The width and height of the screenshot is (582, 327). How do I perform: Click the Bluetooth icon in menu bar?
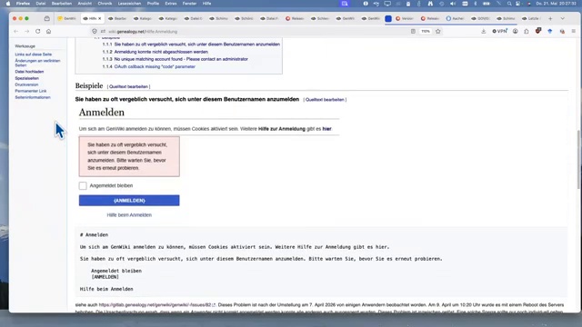475,4
